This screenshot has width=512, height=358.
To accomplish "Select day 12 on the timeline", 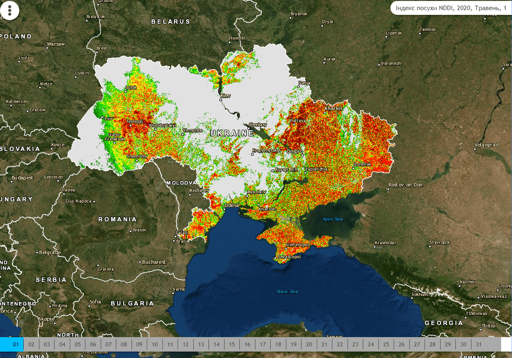I will point(186,344).
